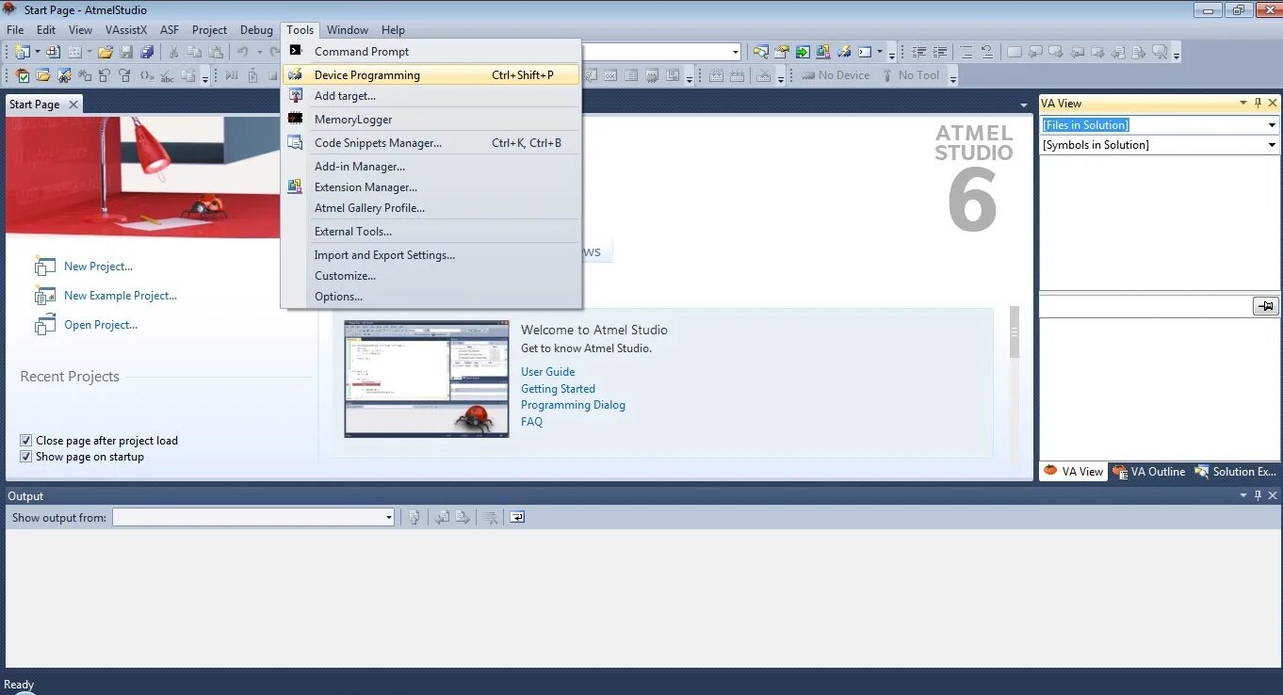Open the FAQ link
The image size is (1283, 695).
click(x=532, y=422)
